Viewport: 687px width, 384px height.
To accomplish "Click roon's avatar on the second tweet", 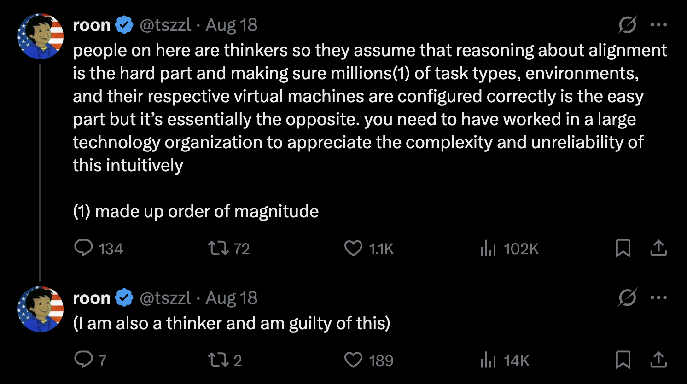I will click(41, 309).
